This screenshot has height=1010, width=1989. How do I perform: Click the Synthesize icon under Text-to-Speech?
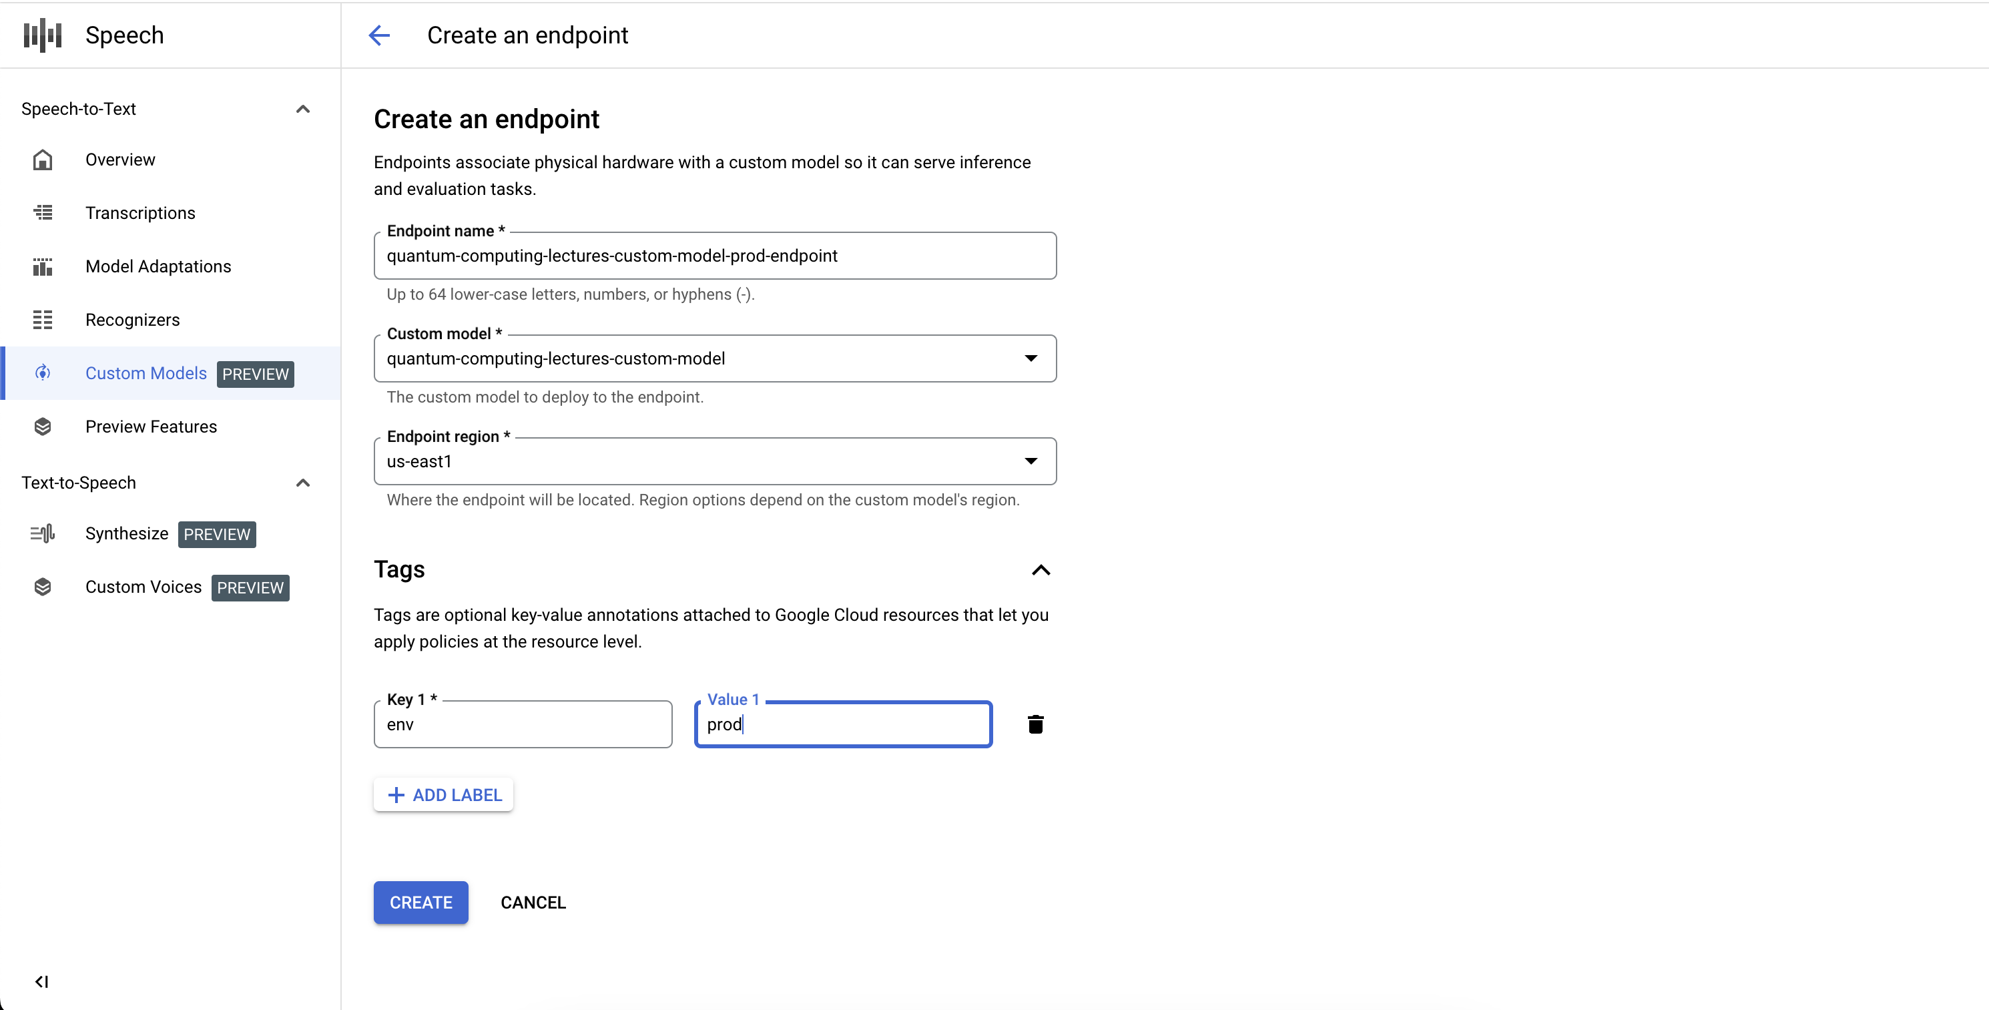(43, 533)
